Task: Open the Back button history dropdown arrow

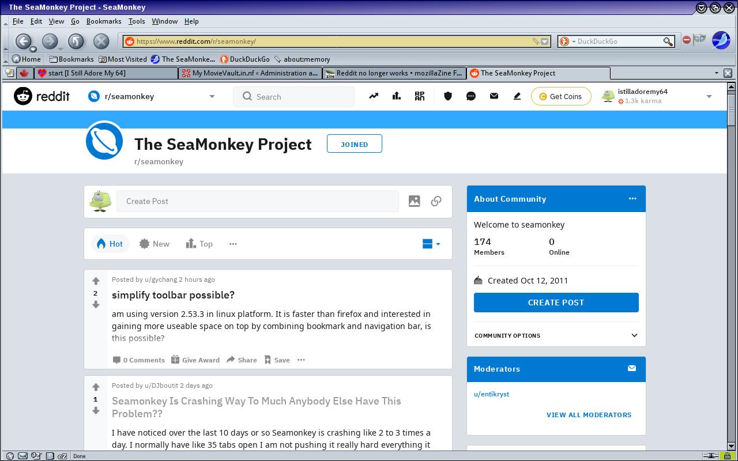Action: (x=33, y=49)
